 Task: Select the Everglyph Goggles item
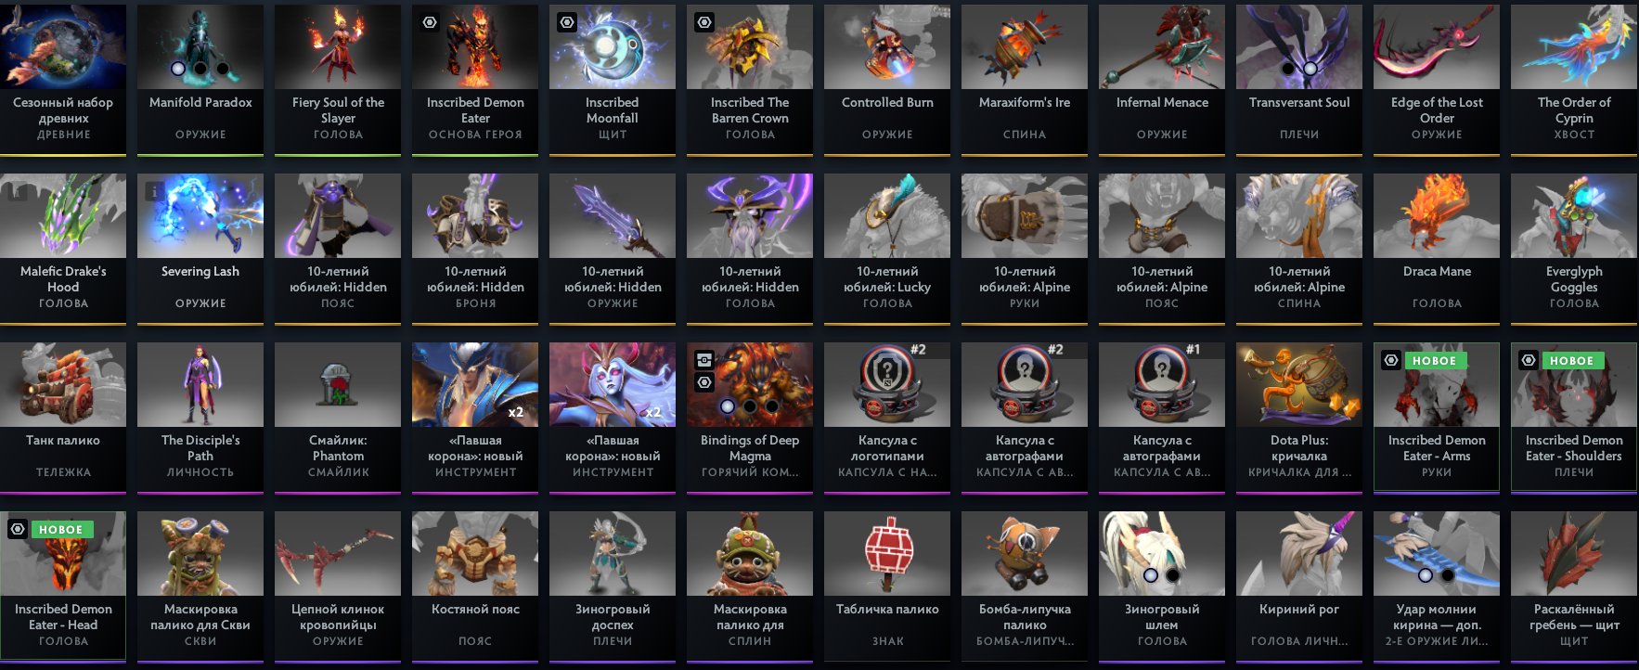(x=1574, y=249)
